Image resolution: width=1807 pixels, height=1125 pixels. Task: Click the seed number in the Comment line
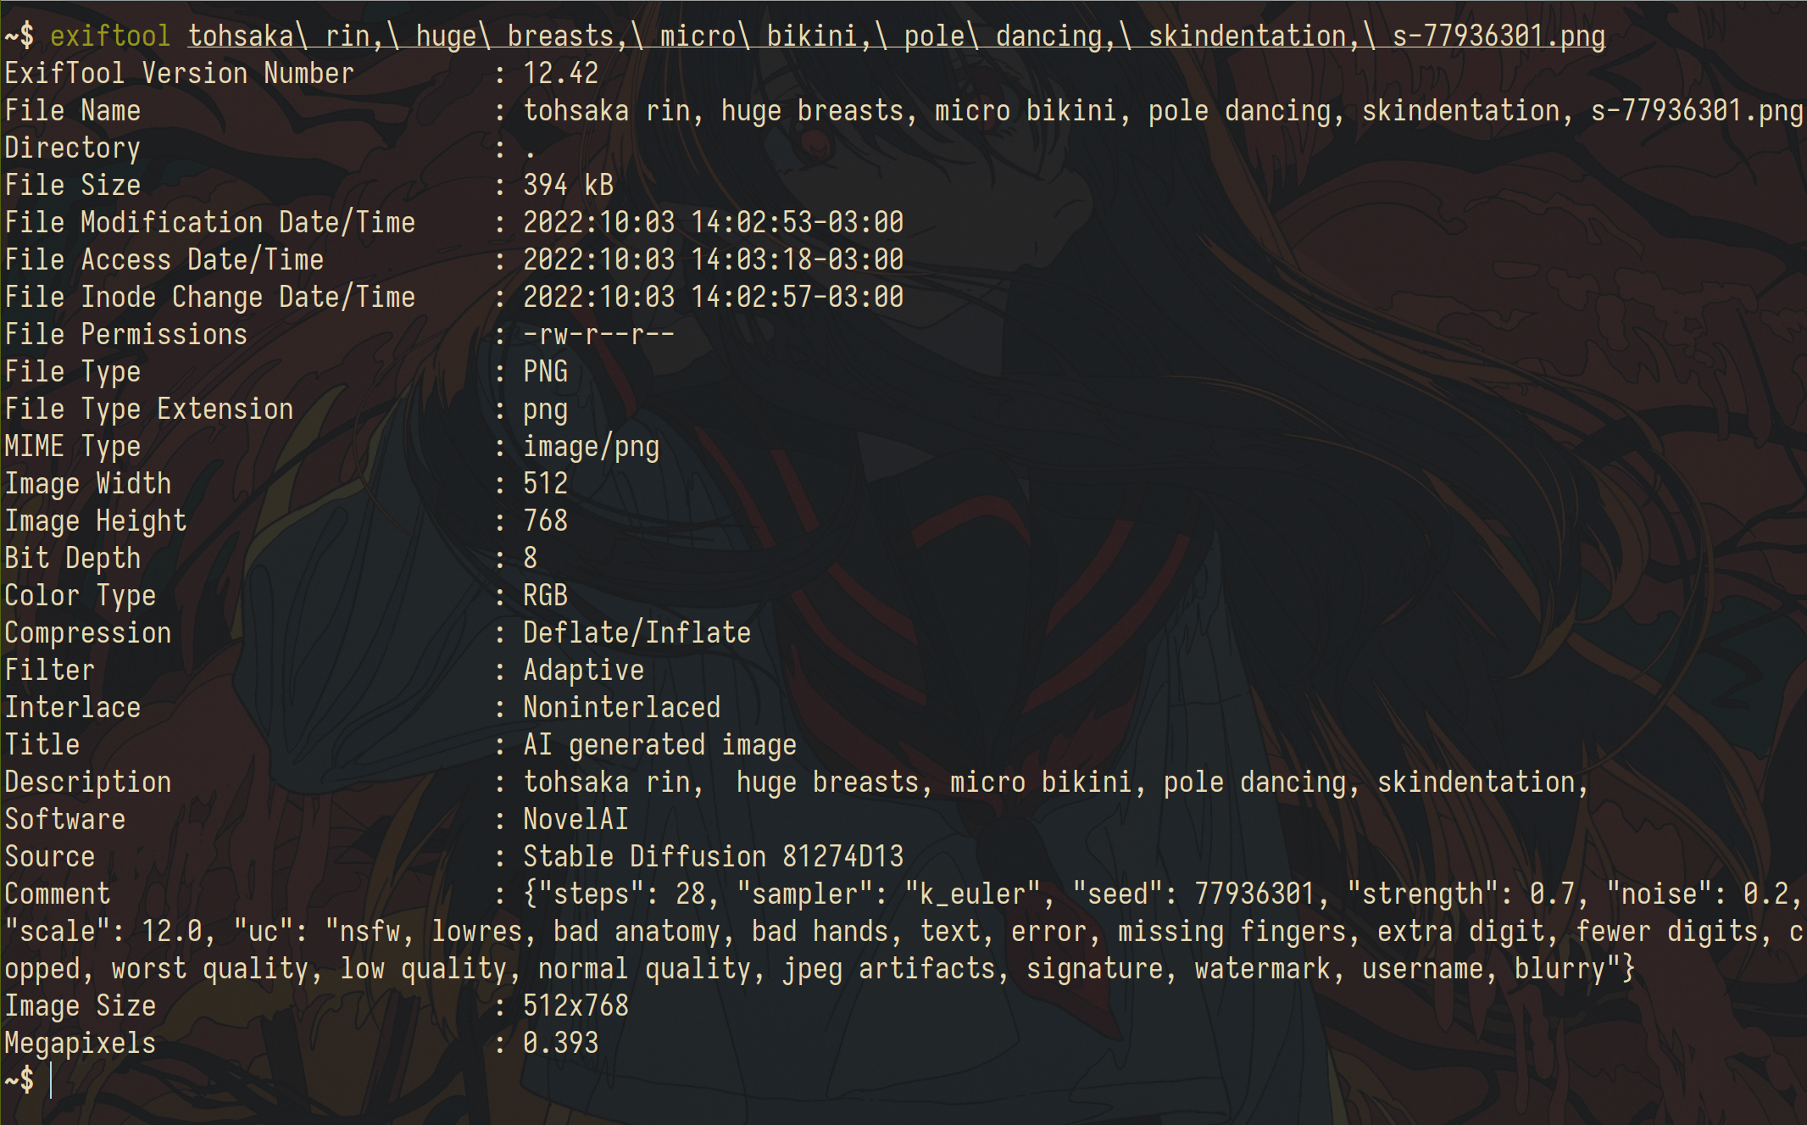[x=1254, y=894]
